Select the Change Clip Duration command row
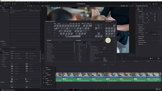This screenshot has height=91, width=162. [101, 48]
